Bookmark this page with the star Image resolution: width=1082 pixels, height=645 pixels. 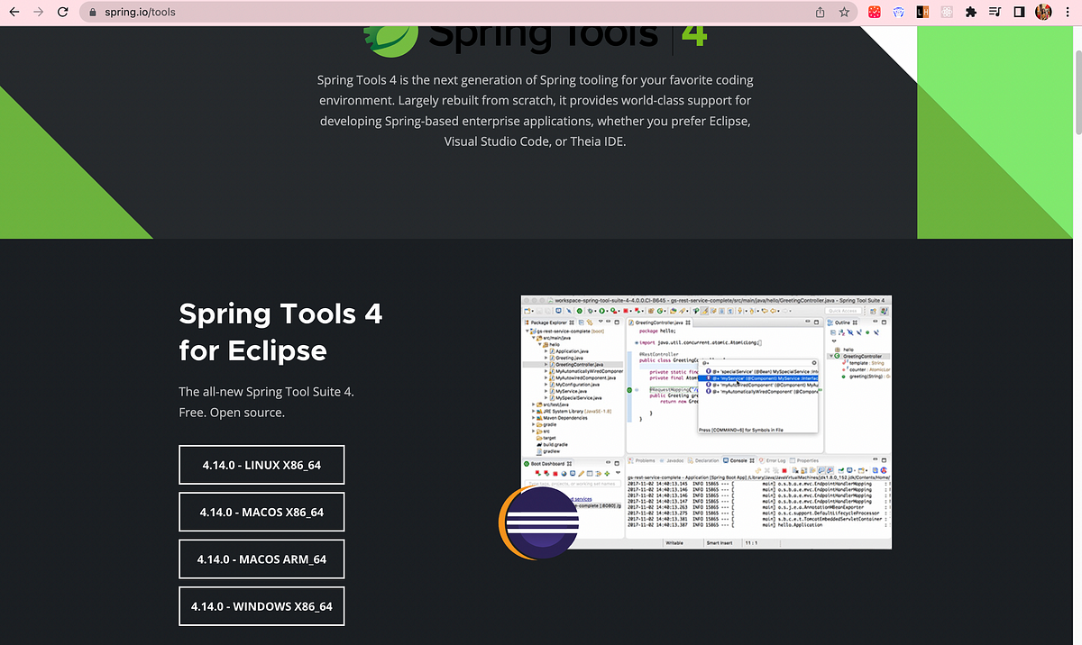tap(844, 13)
